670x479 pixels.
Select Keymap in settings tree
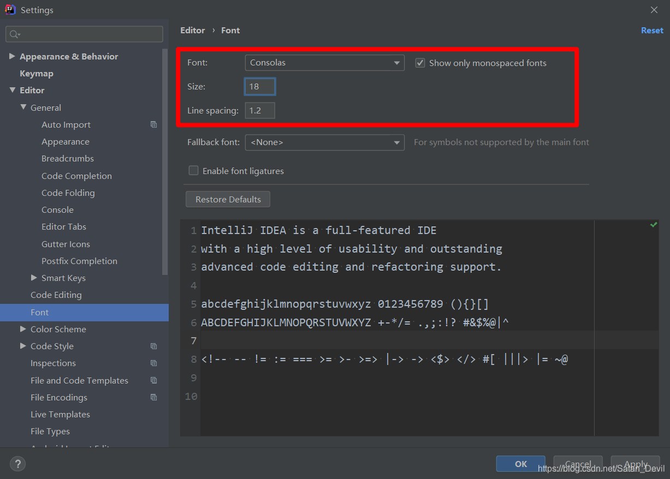37,73
